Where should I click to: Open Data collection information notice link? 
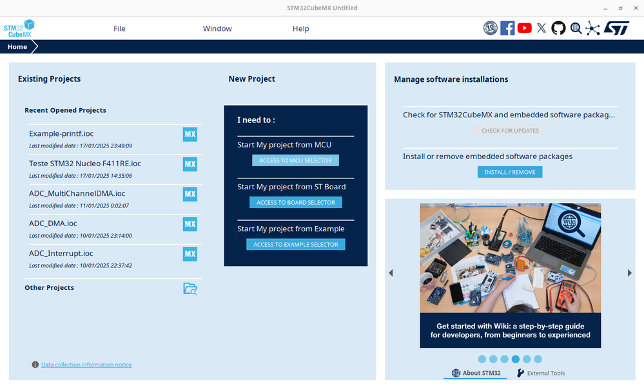tap(86, 365)
